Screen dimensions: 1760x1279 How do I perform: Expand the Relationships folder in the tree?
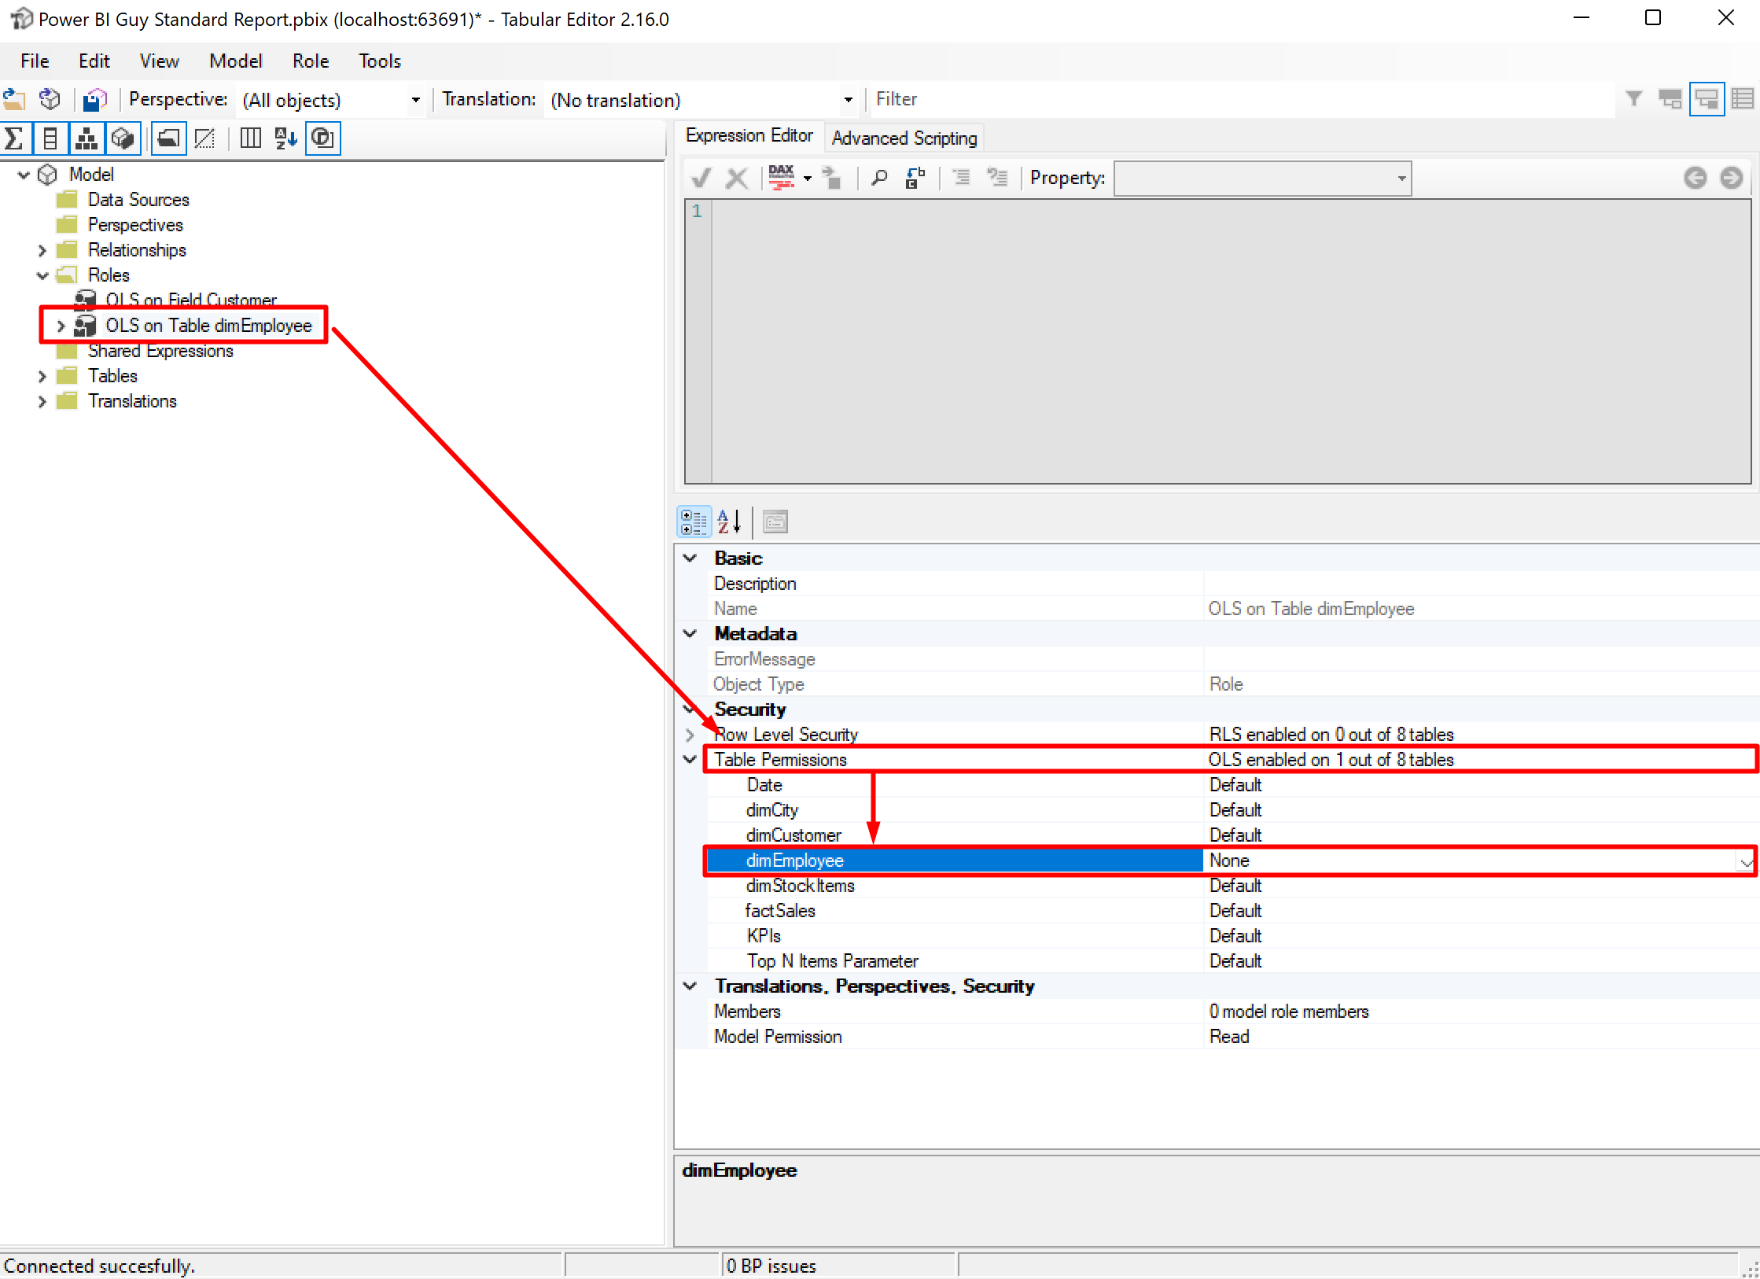point(42,249)
